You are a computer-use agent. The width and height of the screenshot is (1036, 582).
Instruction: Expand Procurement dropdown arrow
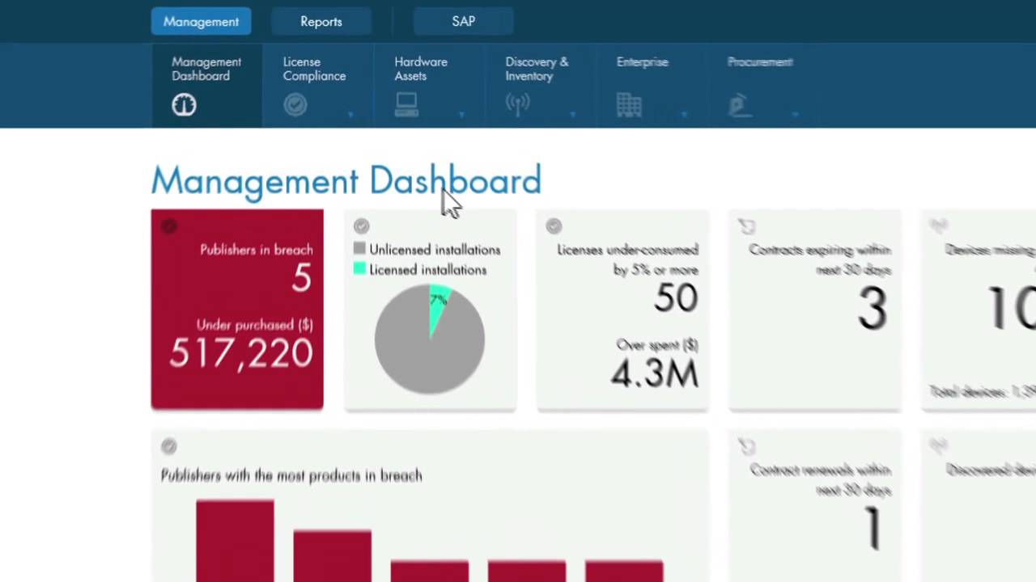pyautogui.click(x=795, y=115)
